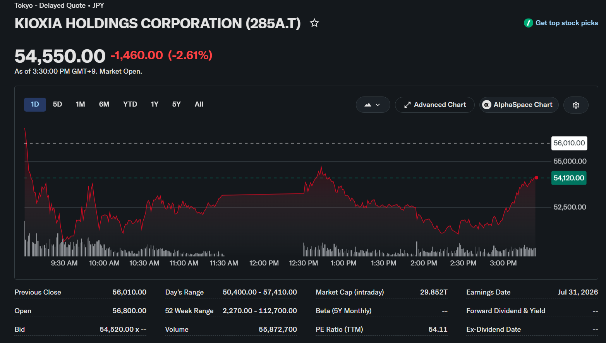Open the AlphaSpace Chart

pos(519,105)
